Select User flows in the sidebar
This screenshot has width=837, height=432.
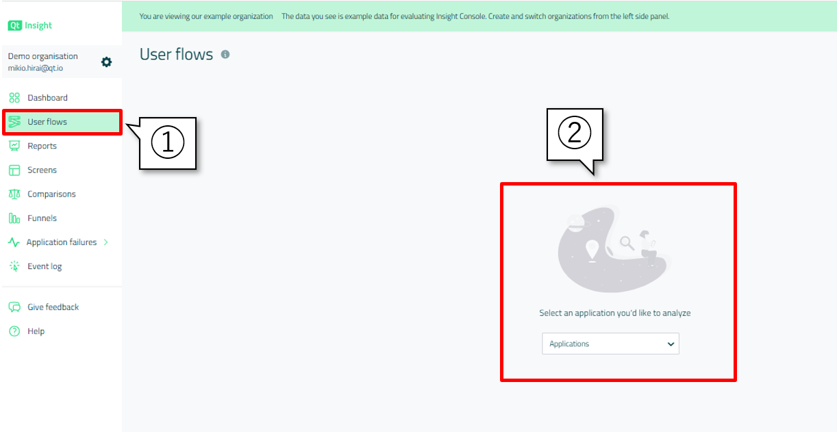tap(47, 122)
